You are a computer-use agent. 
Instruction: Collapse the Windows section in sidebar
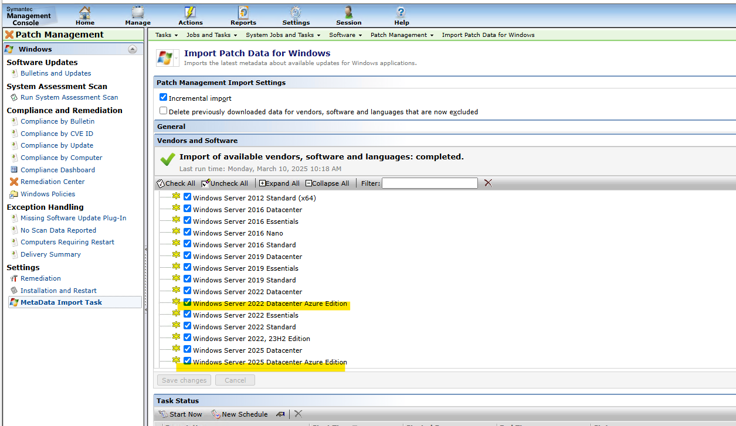(133, 49)
